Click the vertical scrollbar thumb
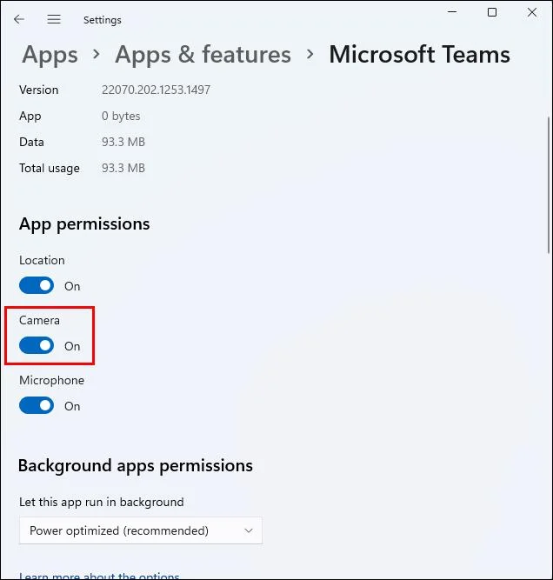Screen dimensions: 553x580 coord(549,185)
